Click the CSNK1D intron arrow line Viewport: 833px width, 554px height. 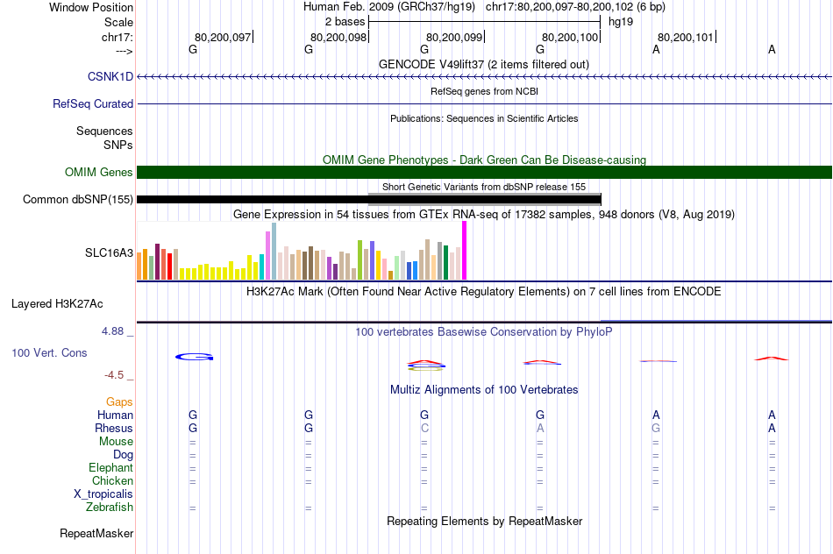[485, 77]
